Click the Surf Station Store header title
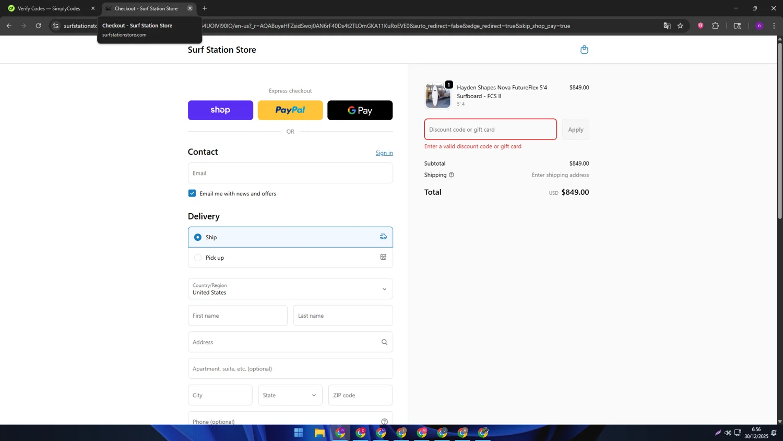The height and width of the screenshot is (441, 783). click(x=222, y=50)
